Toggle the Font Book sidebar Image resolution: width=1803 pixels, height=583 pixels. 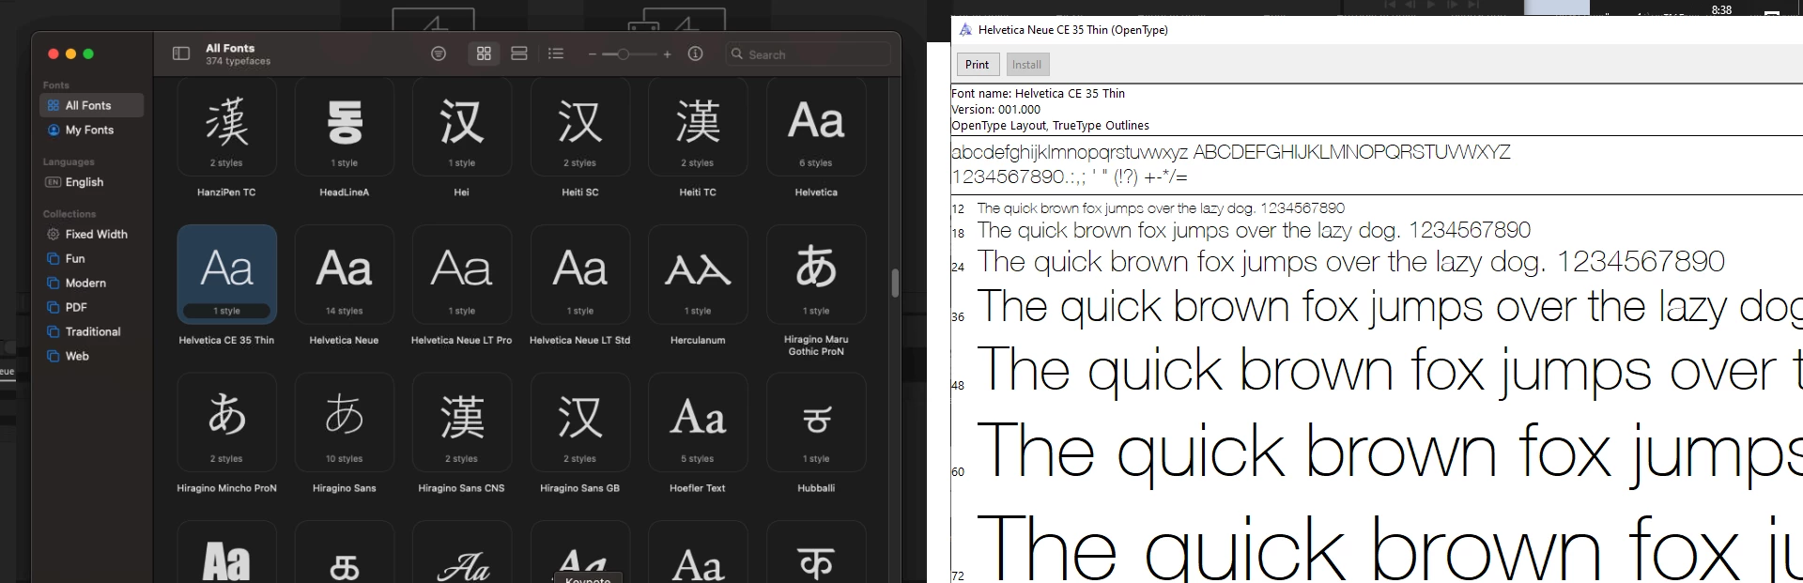[181, 54]
